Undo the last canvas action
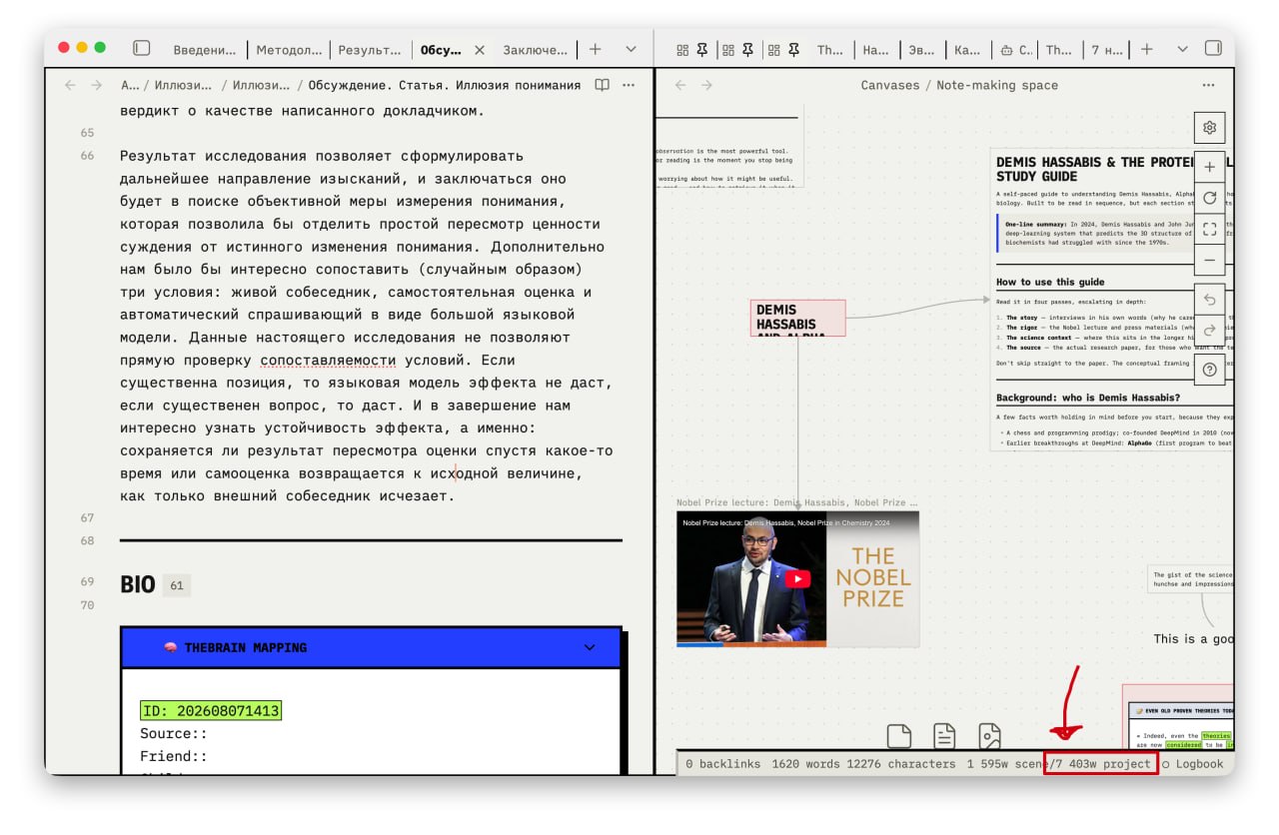Screen dimensions: 1279x835 coord(1209,300)
